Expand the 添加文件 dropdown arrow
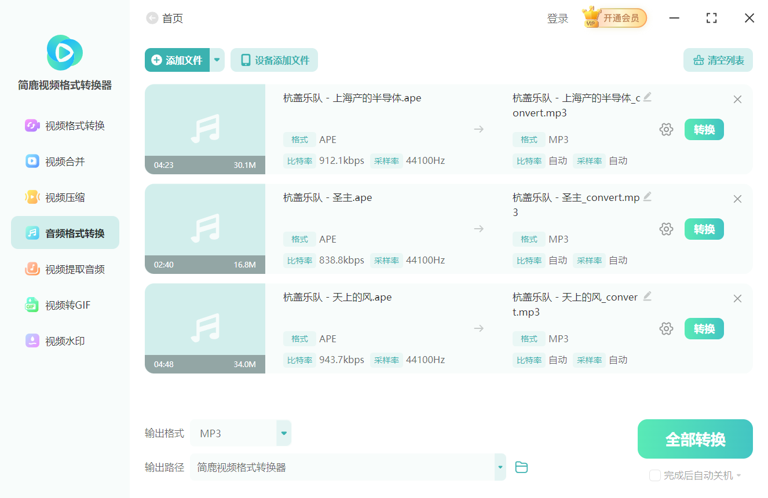This screenshot has width=768, height=498. pyautogui.click(x=217, y=60)
